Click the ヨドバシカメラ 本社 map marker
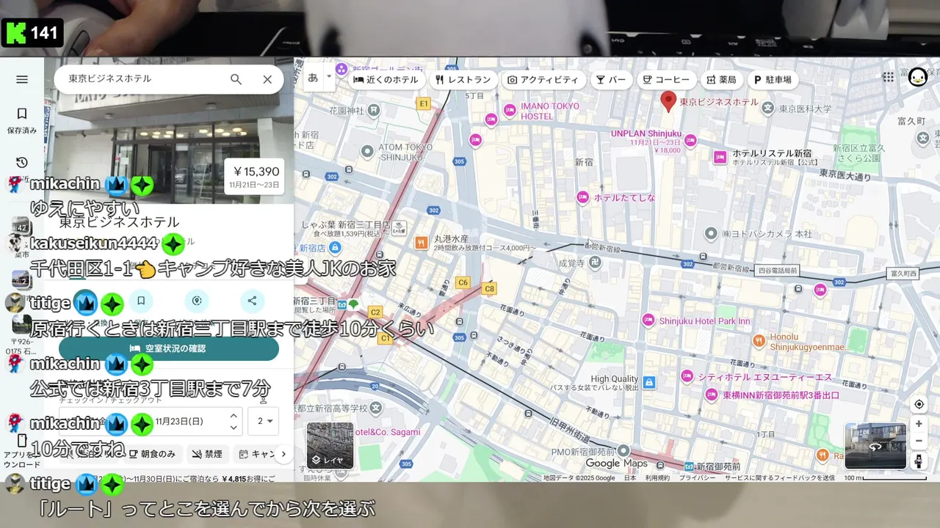Image resolution: width=940 pixels, height=528 pixels. coord(710,233)
